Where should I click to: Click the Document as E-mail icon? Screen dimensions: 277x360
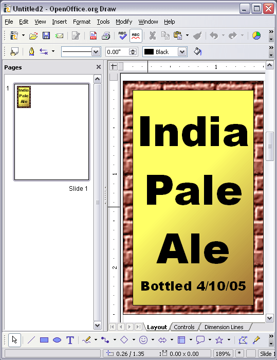59,35
